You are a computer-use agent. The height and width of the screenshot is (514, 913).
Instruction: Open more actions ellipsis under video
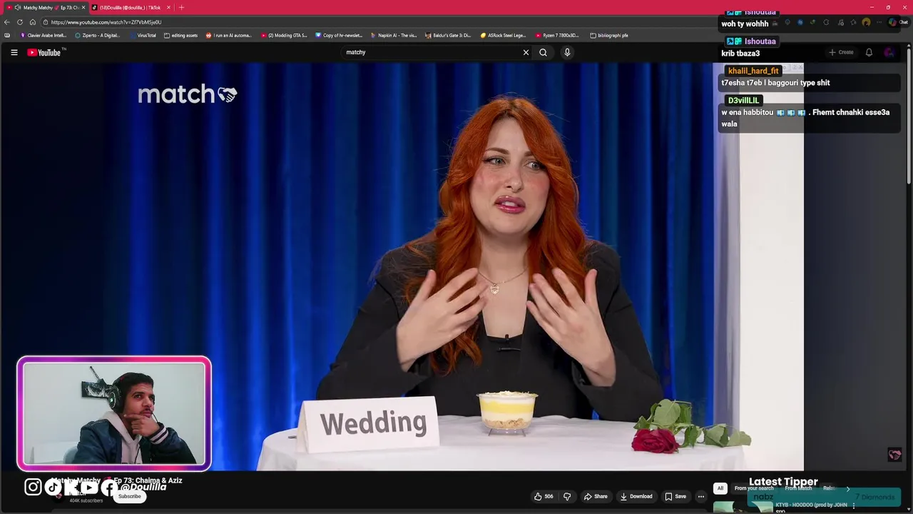click(701, 496)
